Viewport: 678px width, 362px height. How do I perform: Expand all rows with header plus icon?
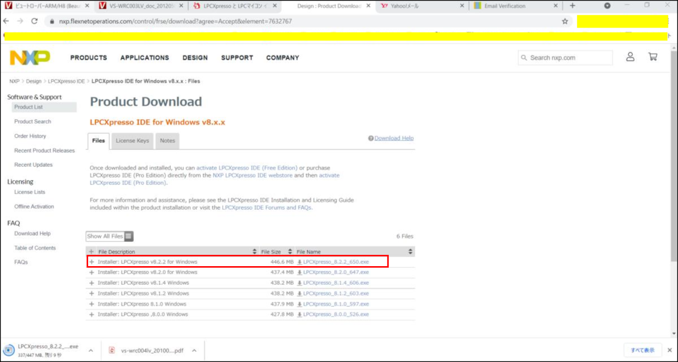click(x=92, y=251)
